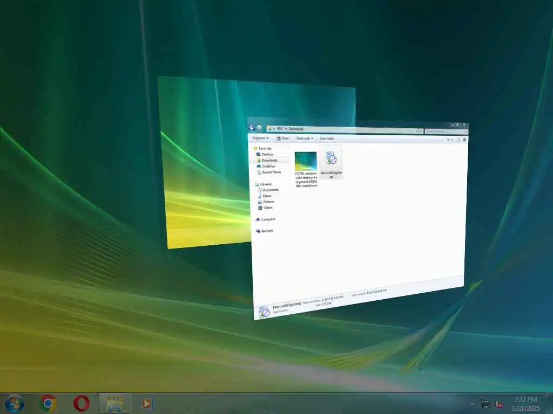Click the New folder button
This screenshot has height=414, width=553.
(x=327, y=139)
